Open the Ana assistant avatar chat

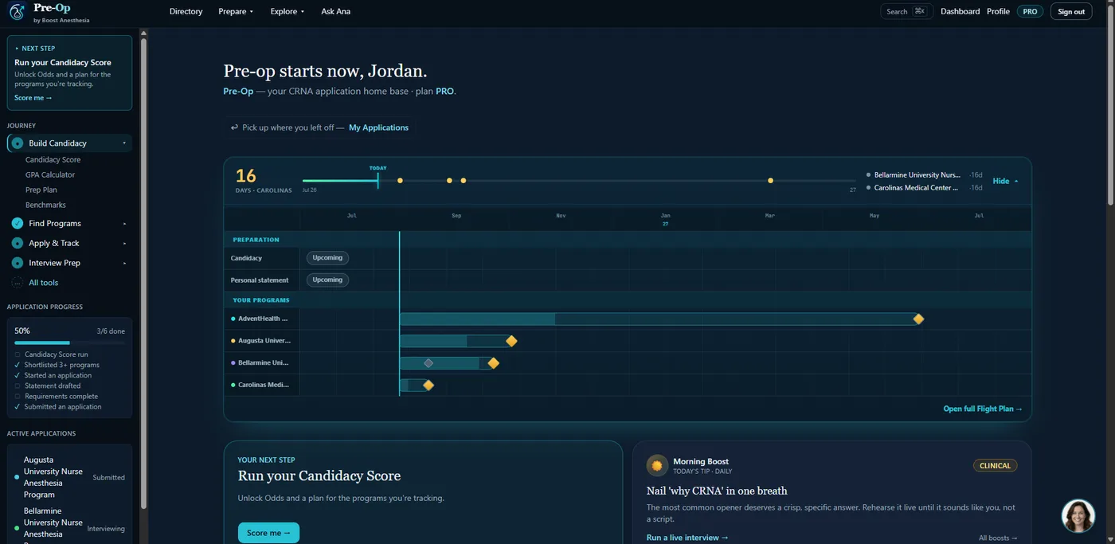coord(1078,516)
